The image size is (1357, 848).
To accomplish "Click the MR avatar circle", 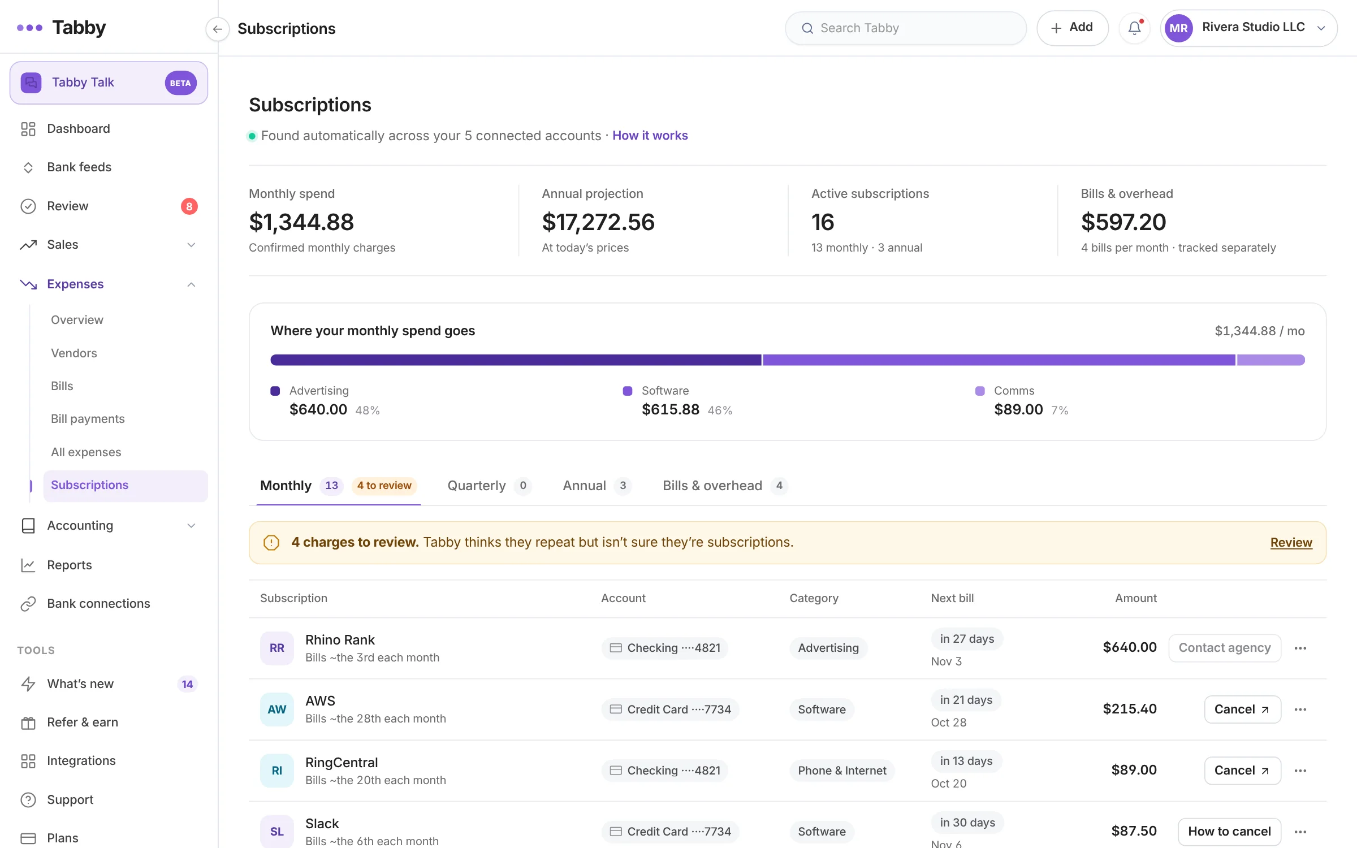I will [1178, 28].
